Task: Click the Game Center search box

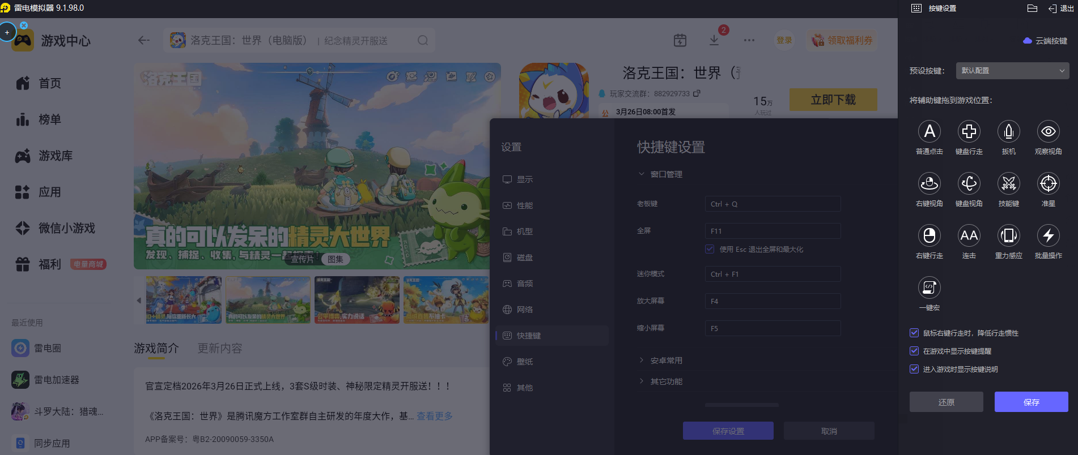Action: pos(299,40)
